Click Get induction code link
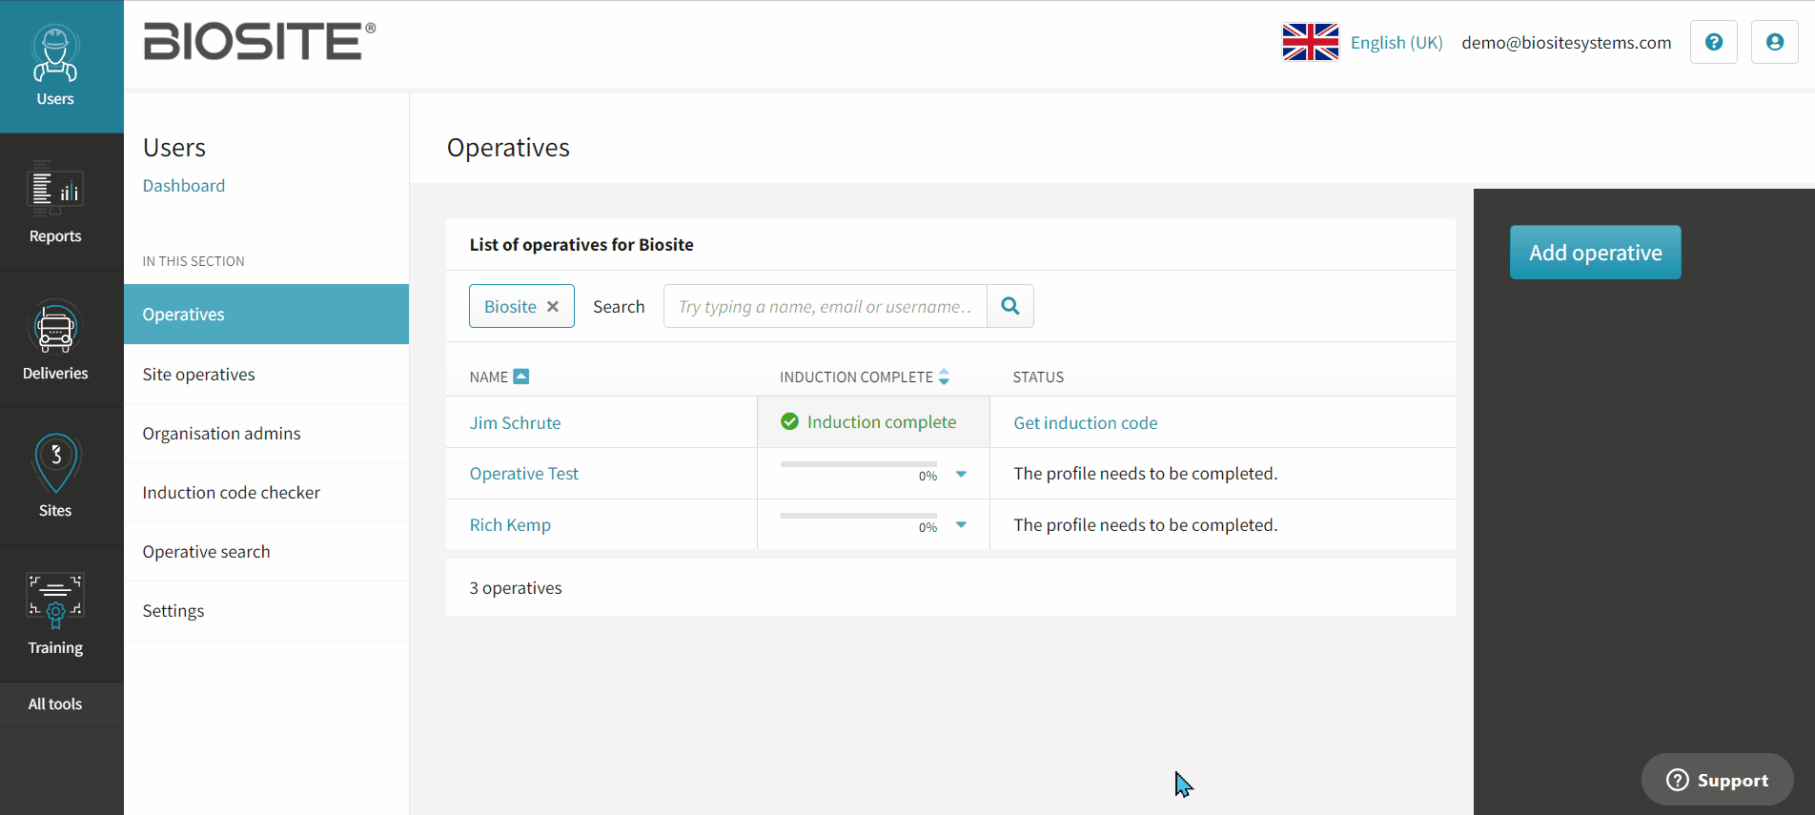The height and width of the screenshot is (815, 1815). tap(1085, 423)
